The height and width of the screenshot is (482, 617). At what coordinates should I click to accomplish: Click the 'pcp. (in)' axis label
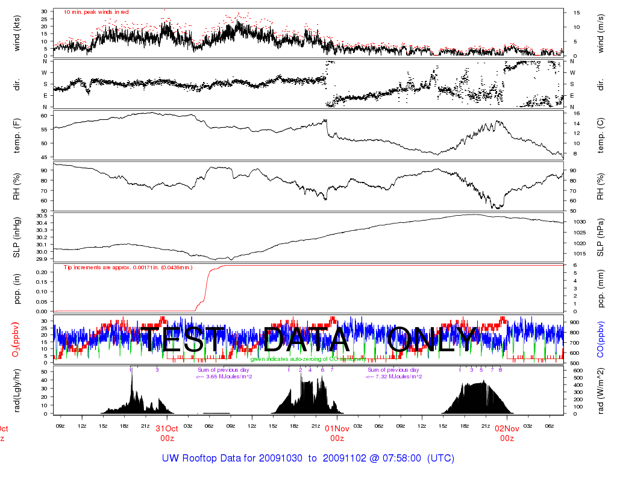click(16, 289)
